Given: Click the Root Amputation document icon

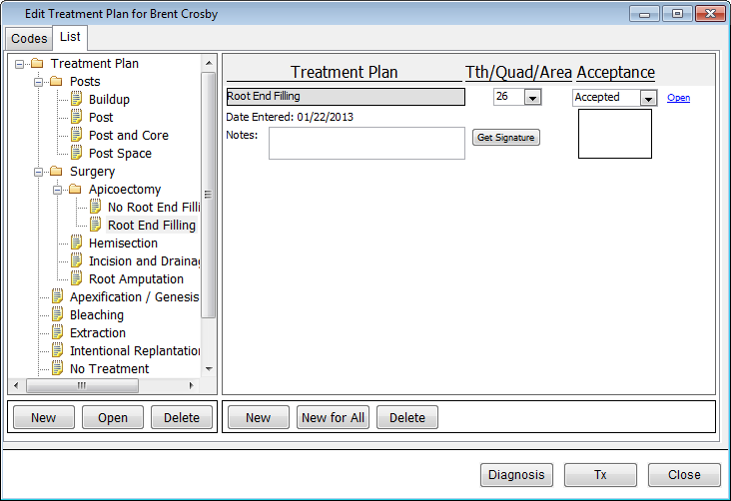Looking at the screenshot, I should 76,279.
